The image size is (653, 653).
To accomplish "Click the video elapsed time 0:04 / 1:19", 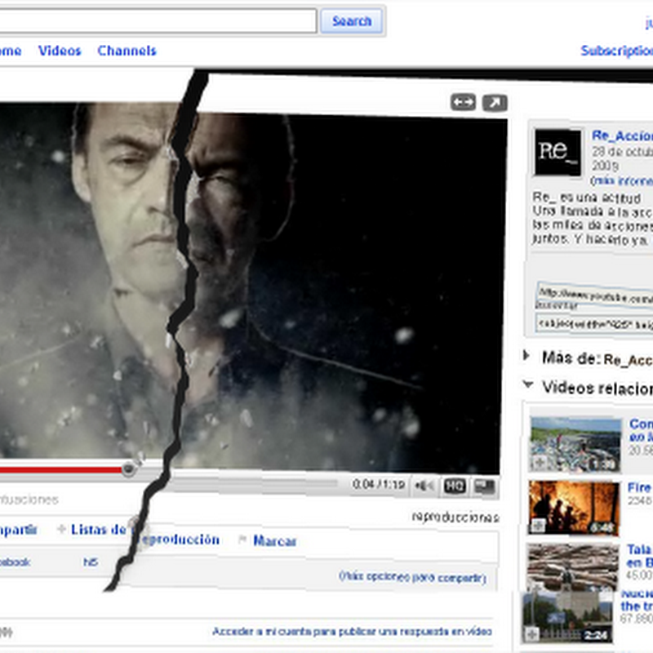I will pyautogui.click(x=379, y=484).
